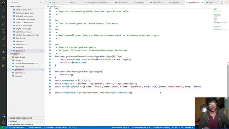Viewport: 229px width, 129px height.
Task: Click the minimap code overview
Action: click(x=220, y=19)
